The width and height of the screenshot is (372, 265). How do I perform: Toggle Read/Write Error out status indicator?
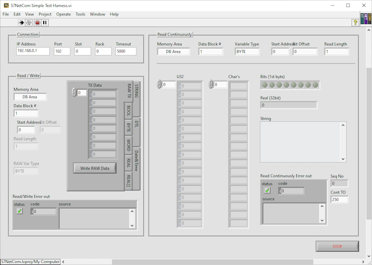point(20,211)
